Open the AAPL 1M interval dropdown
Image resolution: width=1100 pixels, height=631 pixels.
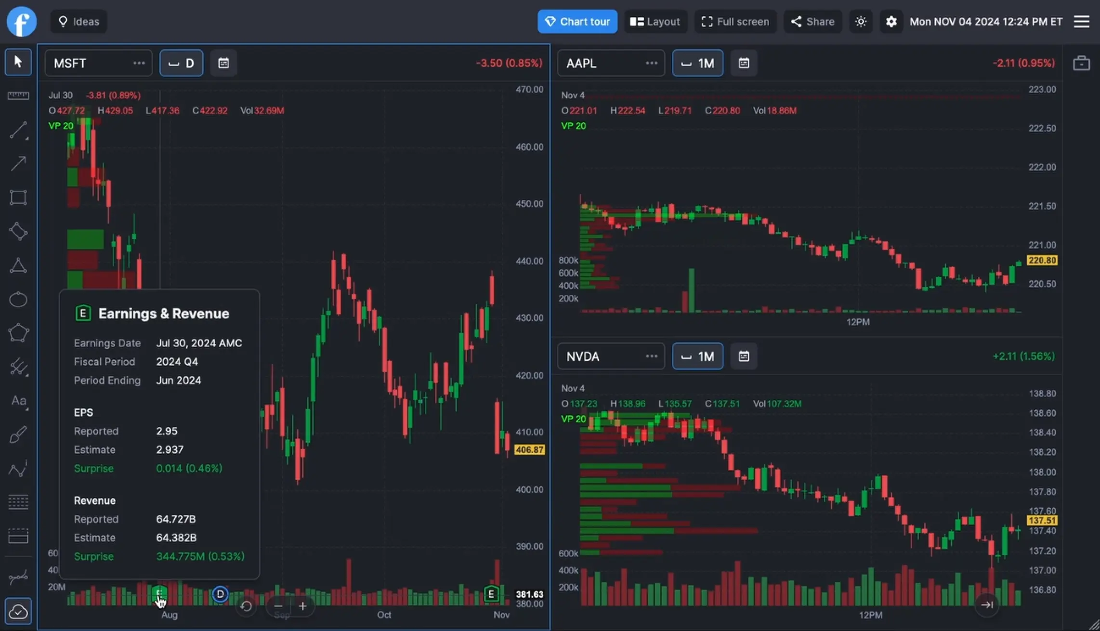(x=697, y=63)
